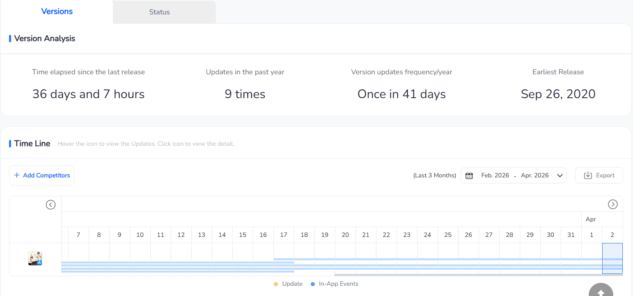This screenshot has height=296, width=633.
Task: Open the Apr. 2026 end date picker
Action: tap(534, 176)
